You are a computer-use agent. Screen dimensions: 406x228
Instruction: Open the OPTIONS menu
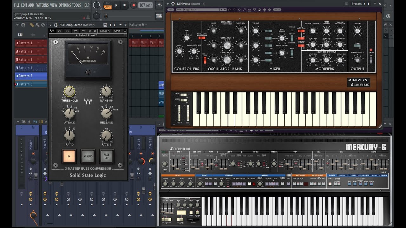[x=65, y=5]
